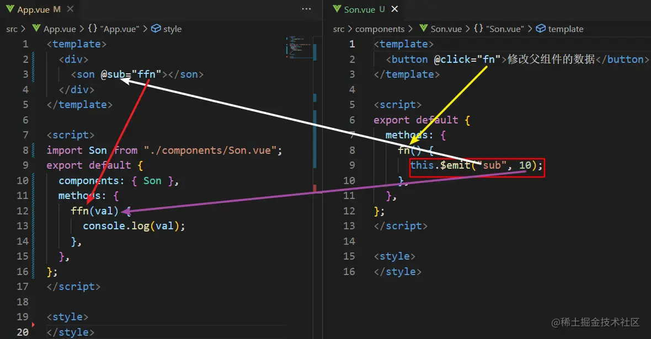The height and width of the screenshot is (339, 651).
Task: Click the </style> line 20 in App.vue
Action: pos(71,332)
